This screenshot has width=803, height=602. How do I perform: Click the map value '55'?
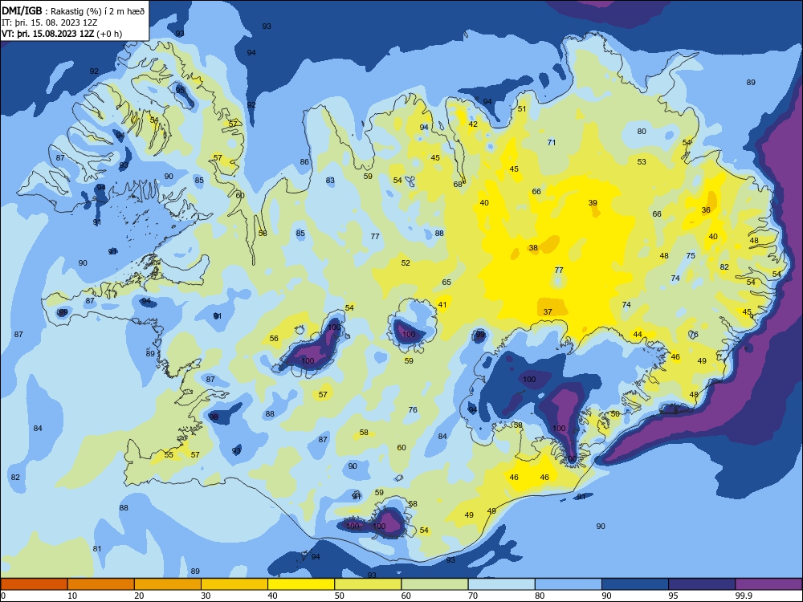pos(169,454)
